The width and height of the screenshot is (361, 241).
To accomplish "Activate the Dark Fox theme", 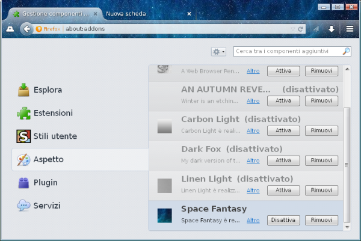I will tap(283, 160).
